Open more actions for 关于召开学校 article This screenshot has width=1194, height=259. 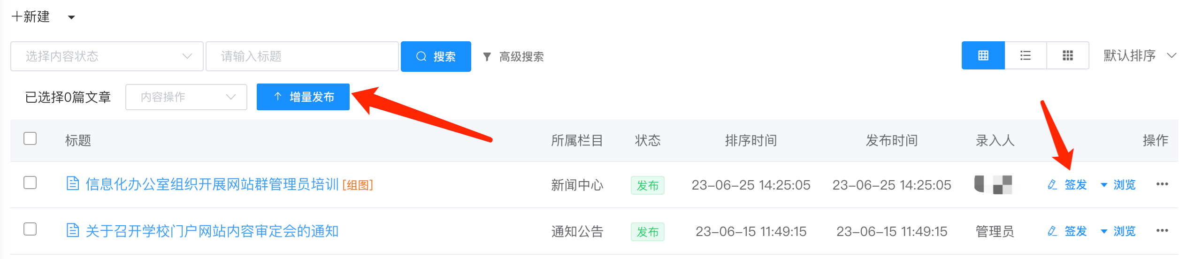click(x=1162, y=231)
